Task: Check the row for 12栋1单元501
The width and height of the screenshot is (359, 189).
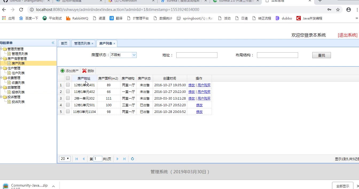Action: point(68,105)
